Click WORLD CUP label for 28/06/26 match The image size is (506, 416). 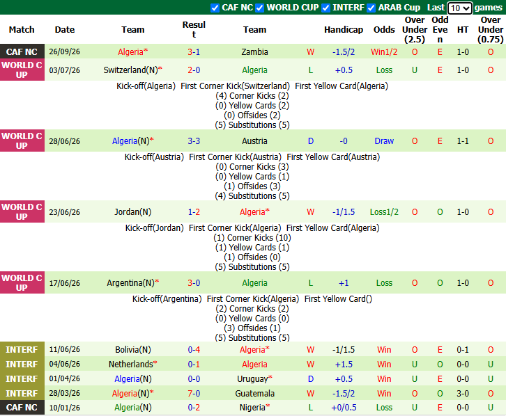pos(22,141)
